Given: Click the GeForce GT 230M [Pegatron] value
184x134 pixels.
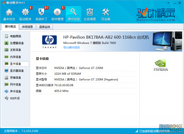Looking at the screenshot, I should point(86,79).
